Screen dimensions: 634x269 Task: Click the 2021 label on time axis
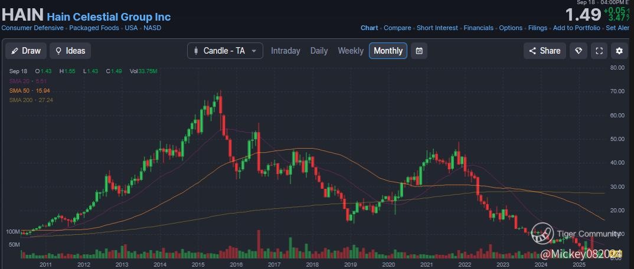click(x=427, y=264)
